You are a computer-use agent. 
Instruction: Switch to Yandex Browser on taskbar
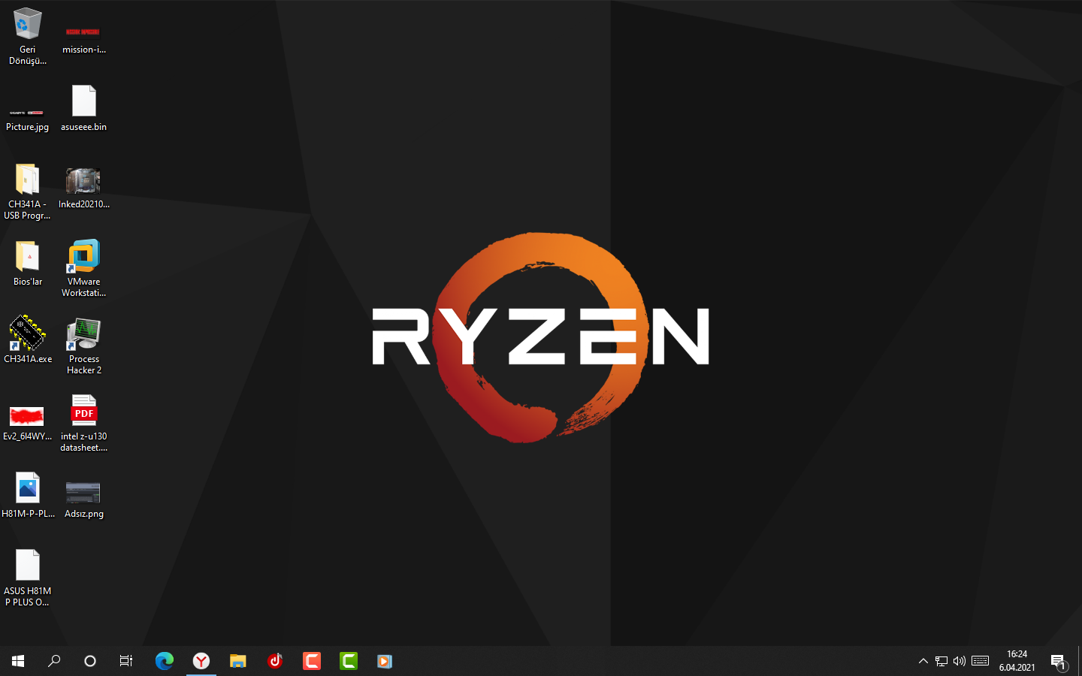201,661
